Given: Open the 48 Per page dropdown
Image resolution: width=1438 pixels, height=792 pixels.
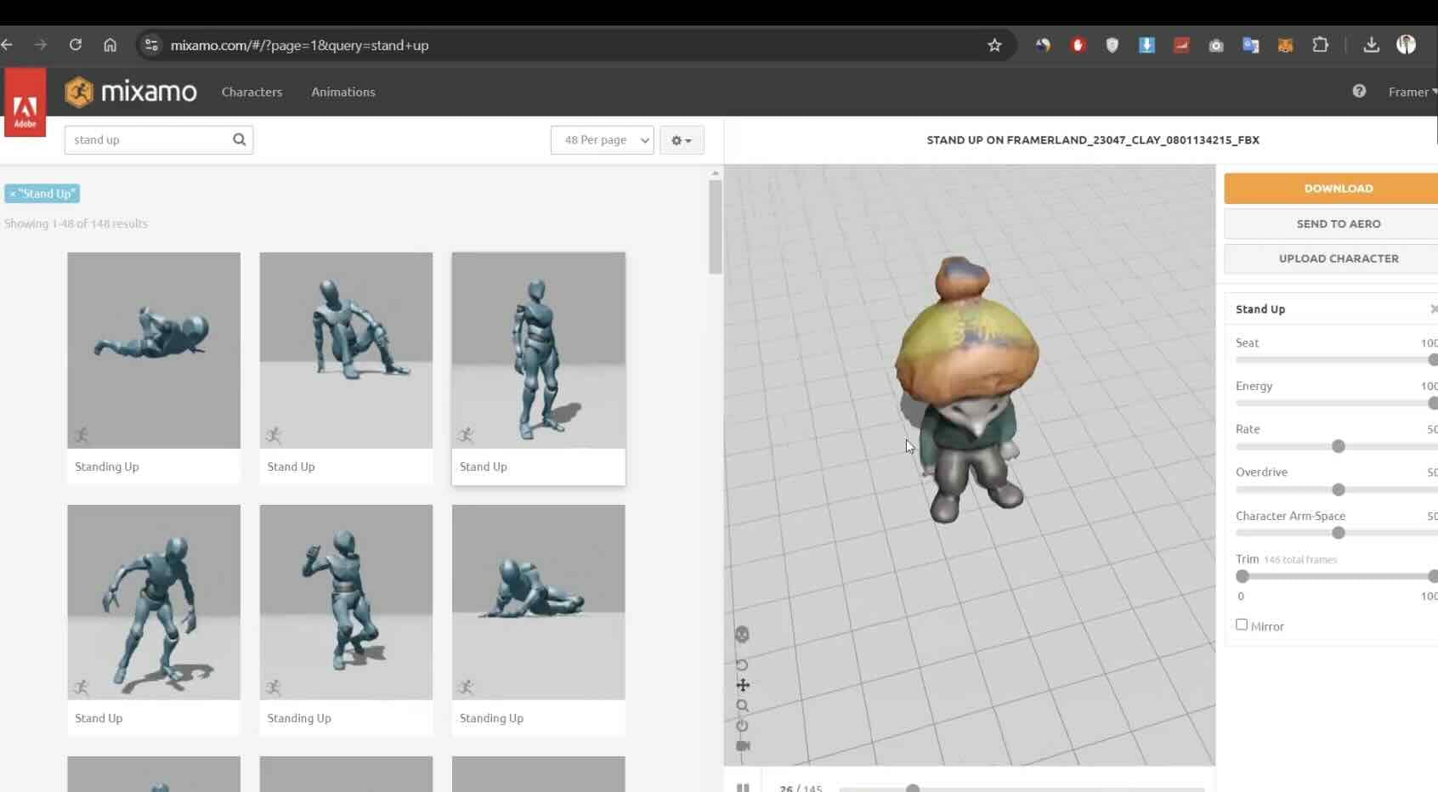Looking at the screenshot, I should (x=602, y=140).
